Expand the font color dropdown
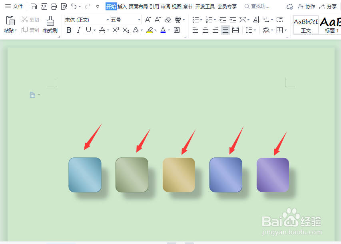The image size is (341, 244). tap(169, 30)
